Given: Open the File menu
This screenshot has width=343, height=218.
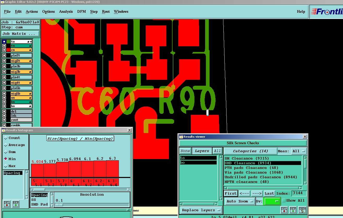Looking at the screenshot, I should click(x=7, y=11).
